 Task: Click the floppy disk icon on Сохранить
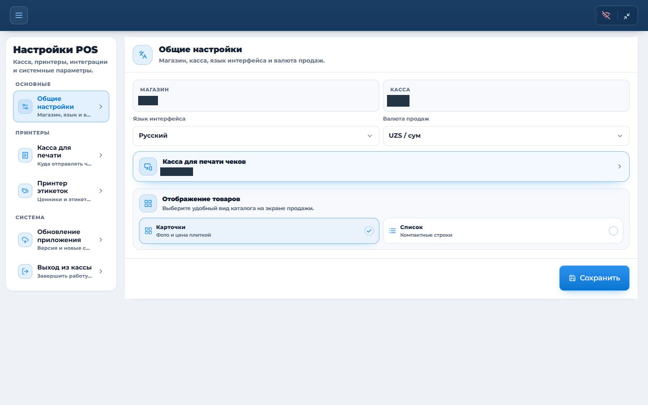pyautogui.click(x=572, y=278)
